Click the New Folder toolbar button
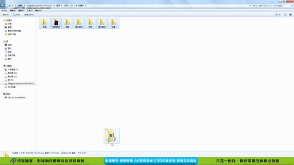 [29, 15]
